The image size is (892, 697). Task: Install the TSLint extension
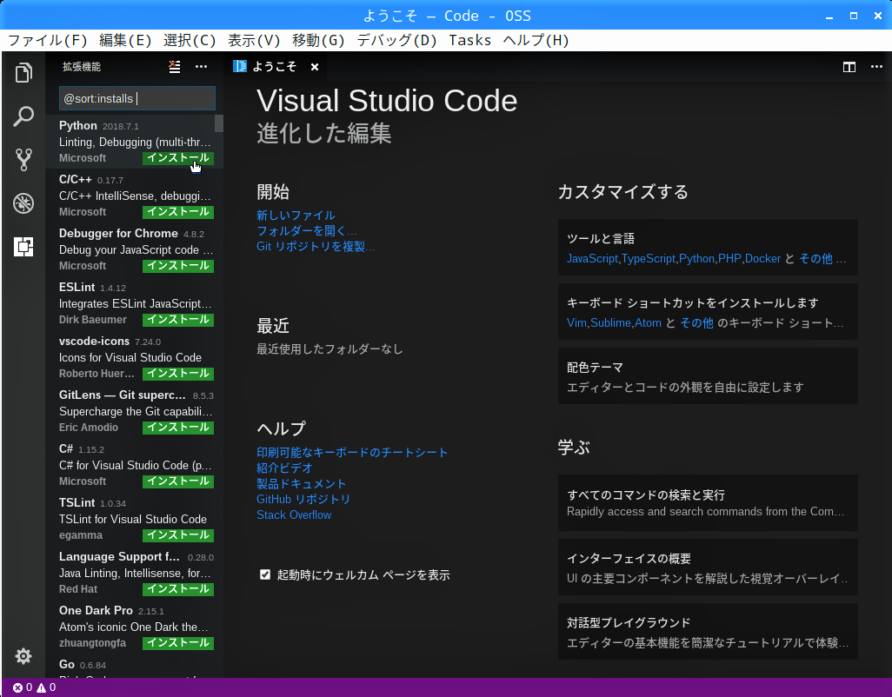coord(178,535)
